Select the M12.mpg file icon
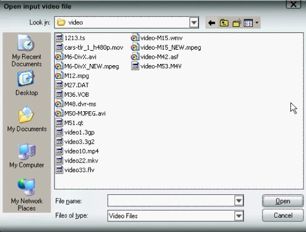 pyautogui.click(x=59, y=76)
